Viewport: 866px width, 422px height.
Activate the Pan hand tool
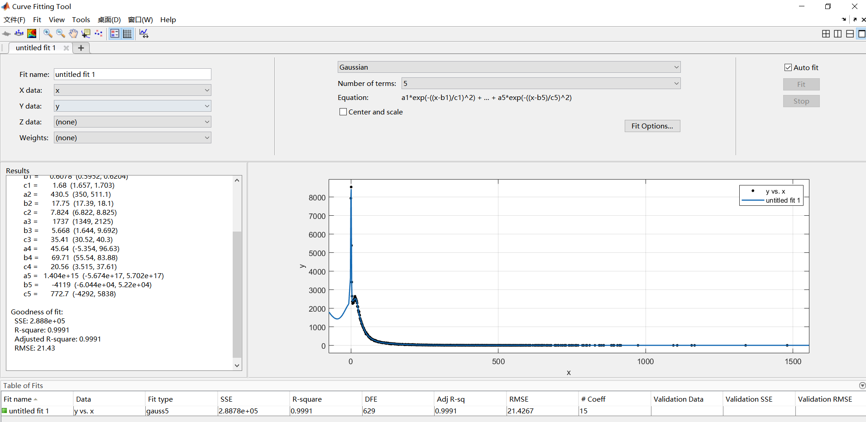73,33
